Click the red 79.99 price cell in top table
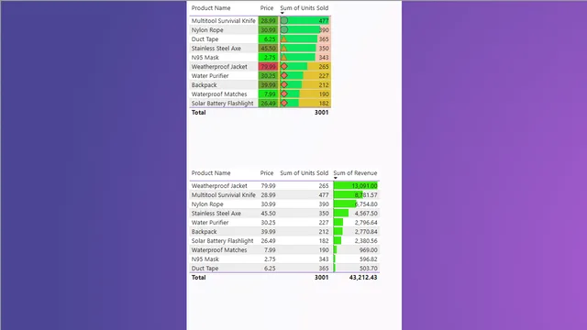 (268, 67)
